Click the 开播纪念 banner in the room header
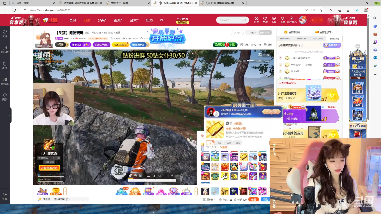 [x=167, y=38]
